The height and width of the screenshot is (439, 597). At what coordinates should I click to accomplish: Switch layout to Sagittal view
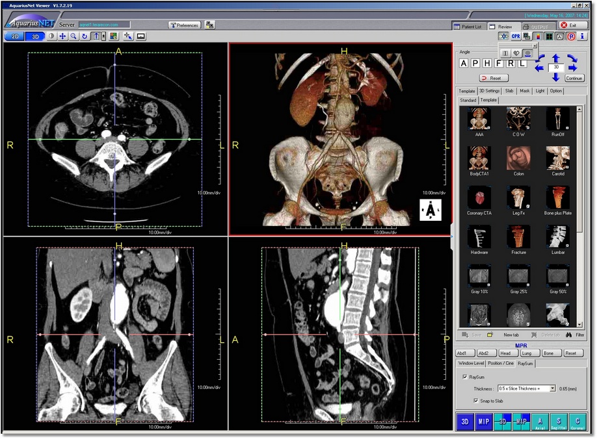[x=558, y=422]
